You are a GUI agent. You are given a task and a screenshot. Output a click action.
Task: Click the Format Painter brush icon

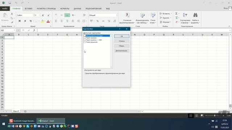pos(12,22)
